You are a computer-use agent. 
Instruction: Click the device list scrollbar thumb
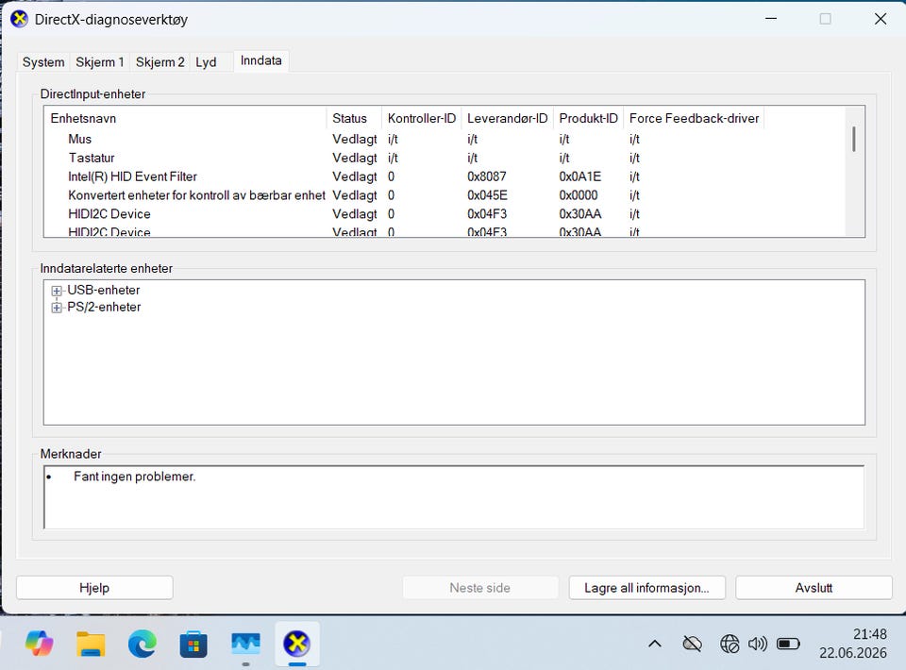coord(854,140)
